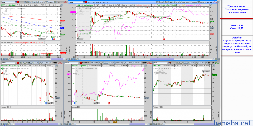Open Patterns menu in ROSE 1m chart
The image size is (253, 126).
coord(202,2)
